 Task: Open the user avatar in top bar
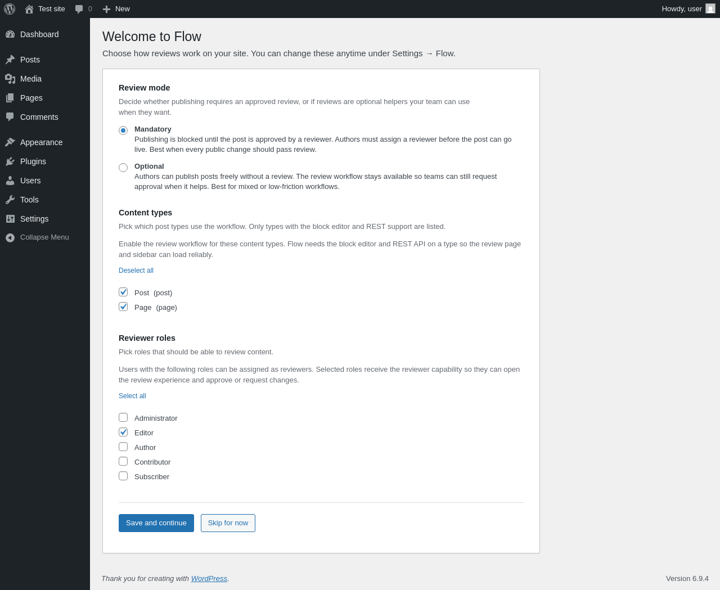(710, 9)
